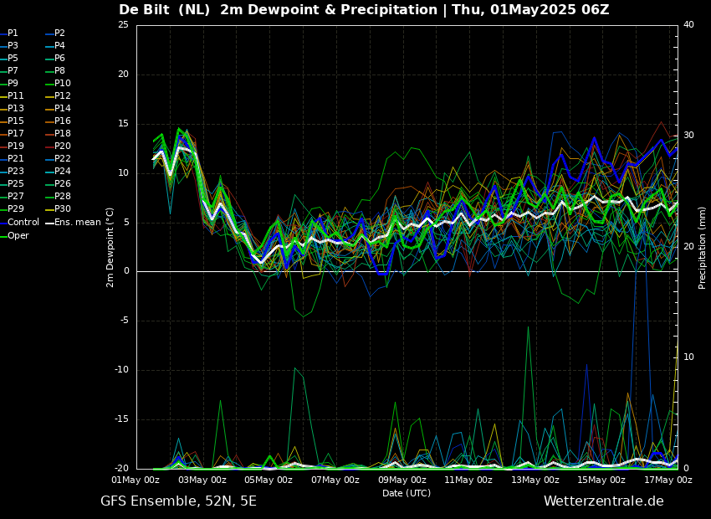Click the 11May 00z date tick label
Viewport: 711px width, 519px height.
[468, 480]
